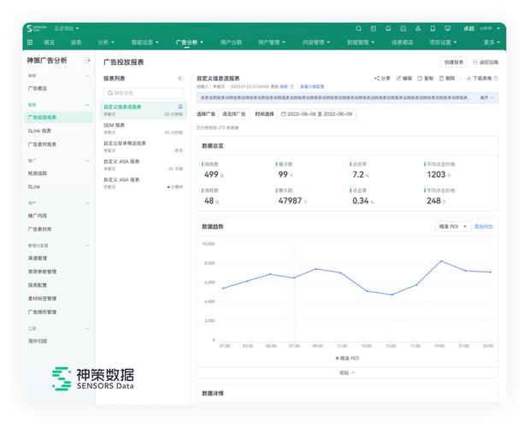Click the 删除 trash icon
Screen dimensions: 529x427
point(441,79)
